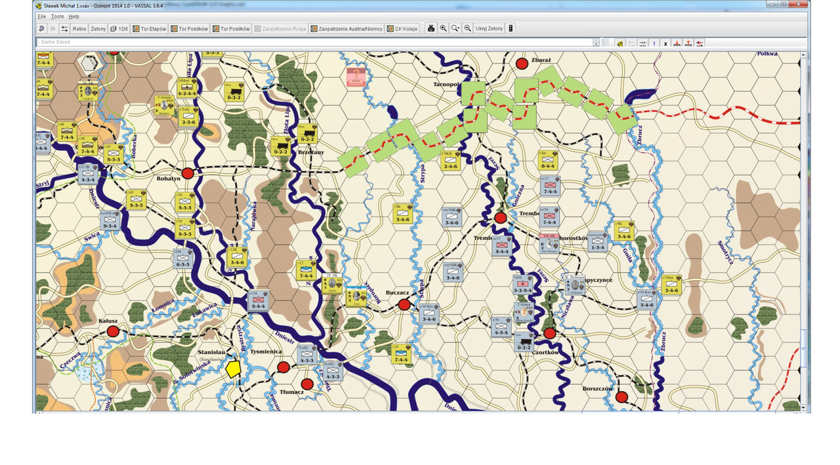This screenshot has height=465, width=840.
Task: Open the Help menu
Action: point(73,16)
